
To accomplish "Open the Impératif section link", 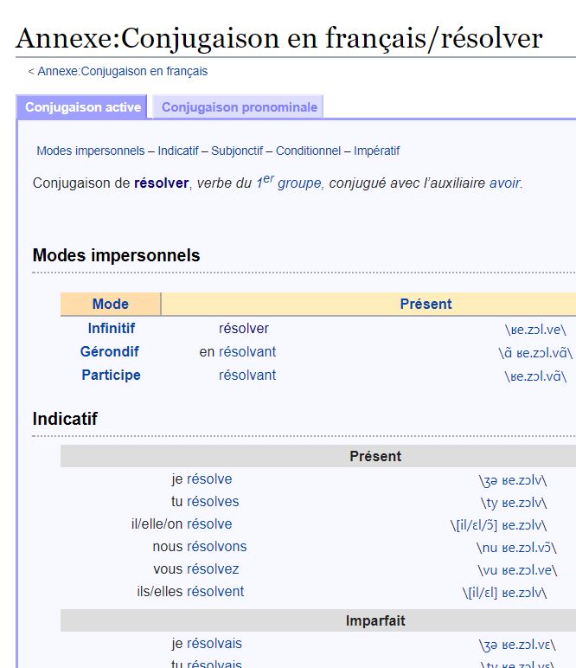I will pyautogui.click(x=376, y=151).
